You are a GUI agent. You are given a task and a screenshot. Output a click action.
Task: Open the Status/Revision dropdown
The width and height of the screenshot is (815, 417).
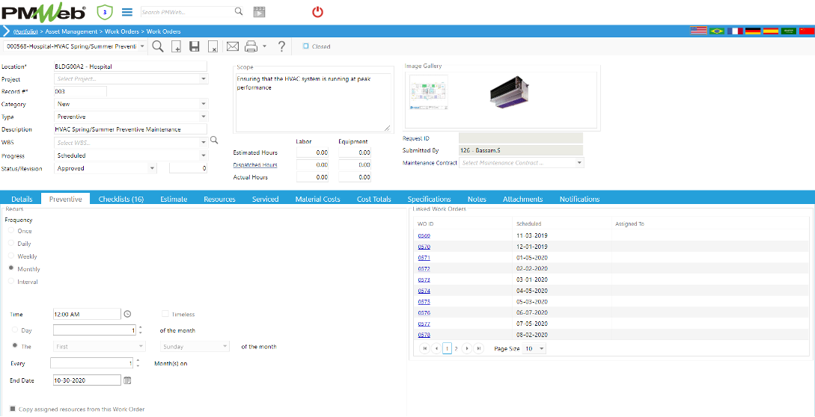point(152,168)
